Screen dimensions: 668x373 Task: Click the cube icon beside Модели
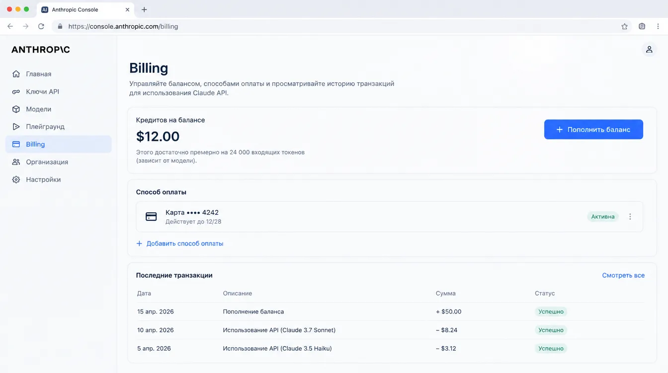16,109
